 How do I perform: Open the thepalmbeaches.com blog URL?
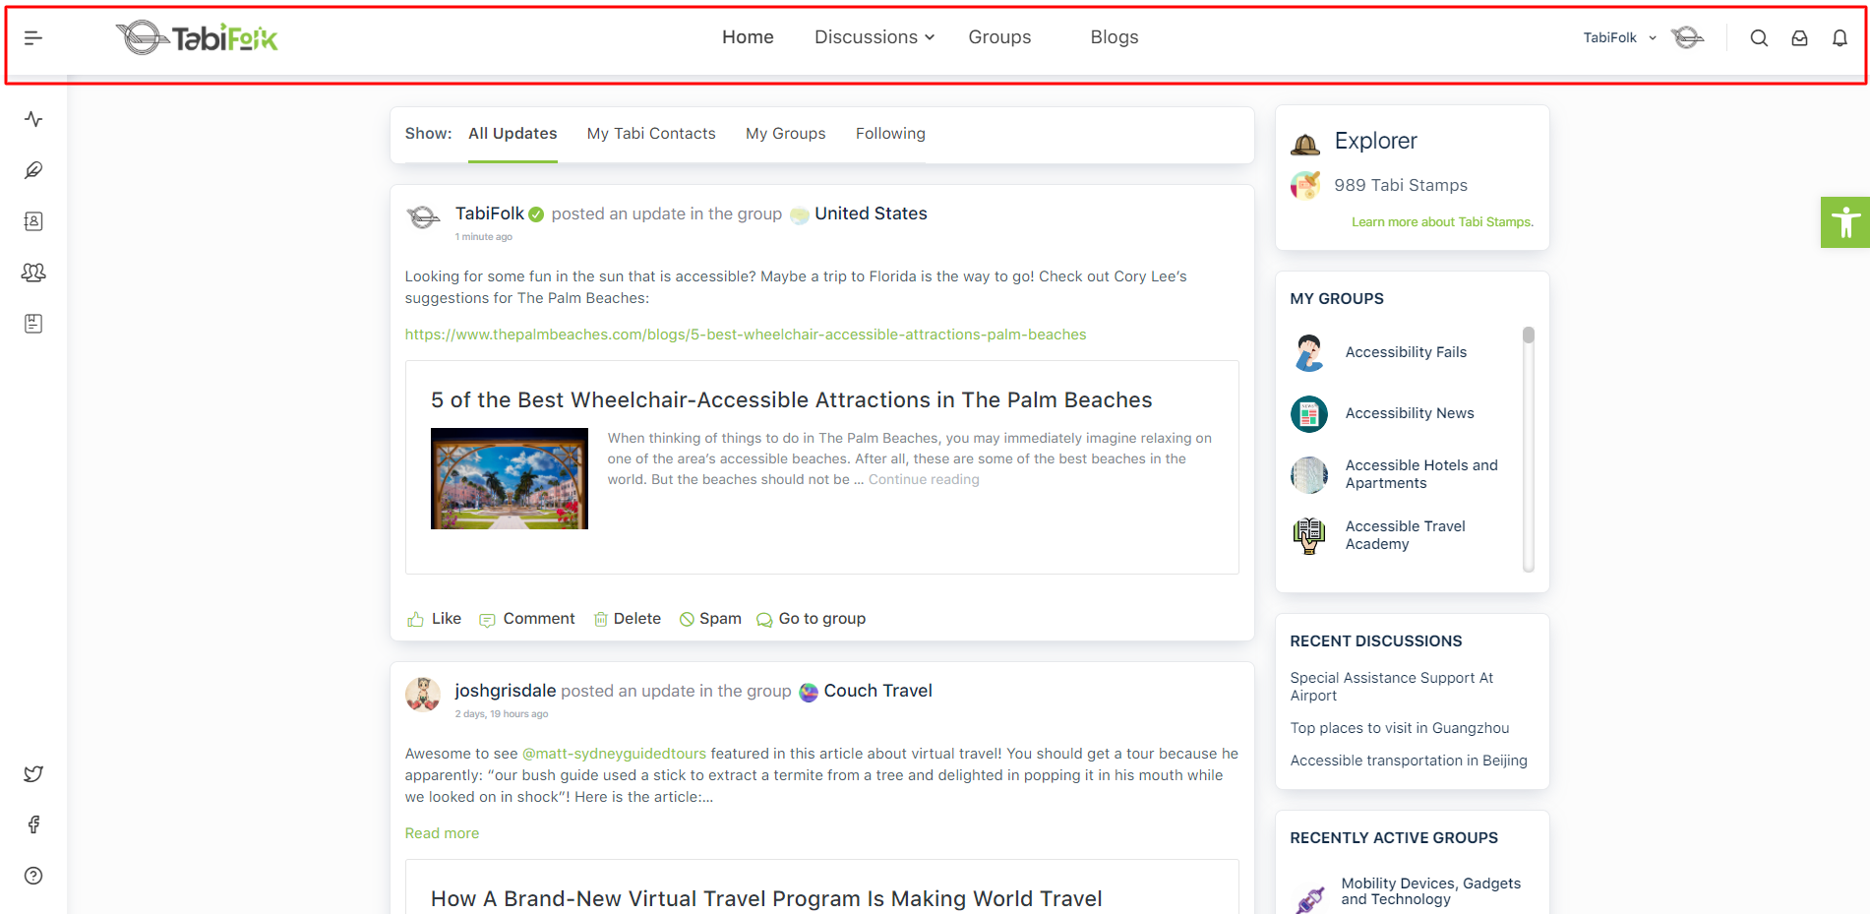coord(746,335)
